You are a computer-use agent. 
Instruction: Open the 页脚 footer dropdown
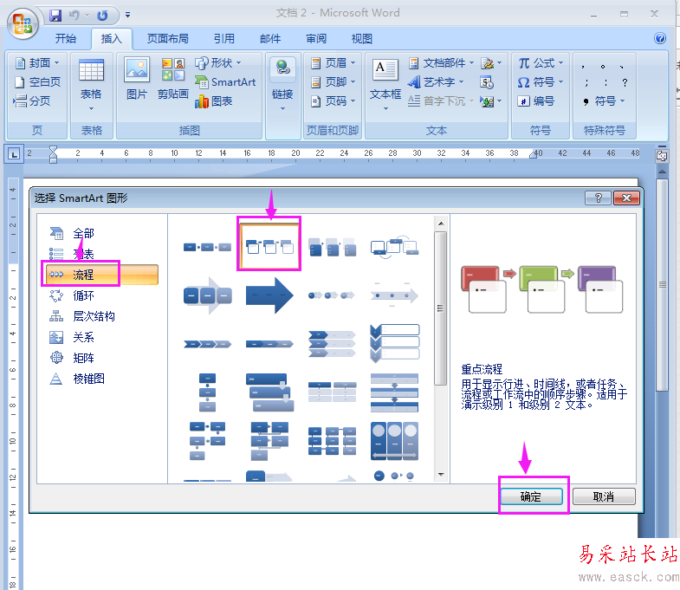[333, 82]
